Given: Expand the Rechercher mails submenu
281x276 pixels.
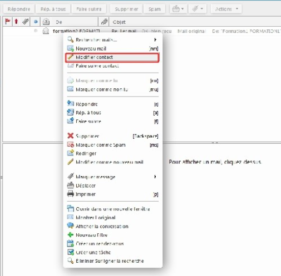Looking at the screenshot, I should [112, 39].
